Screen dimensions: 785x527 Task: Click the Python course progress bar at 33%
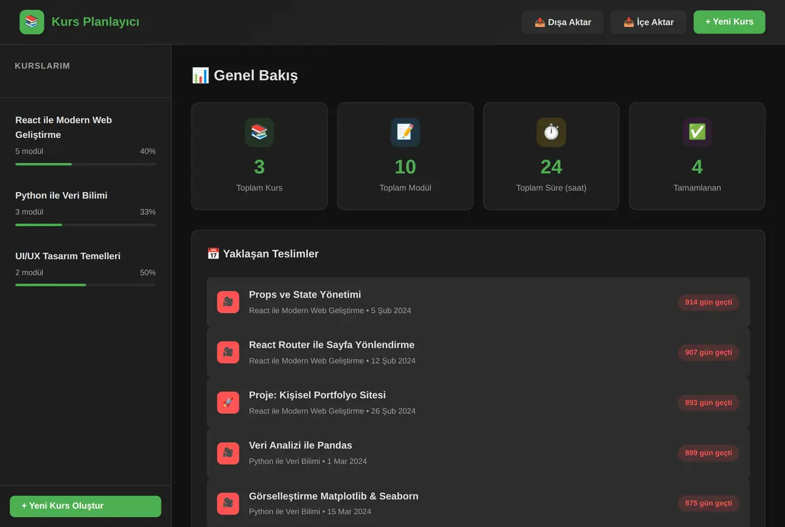[x=86, y=225]
